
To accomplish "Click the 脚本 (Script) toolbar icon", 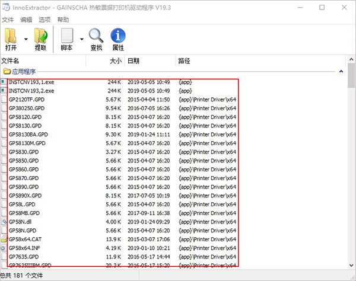I will (67, 36).
